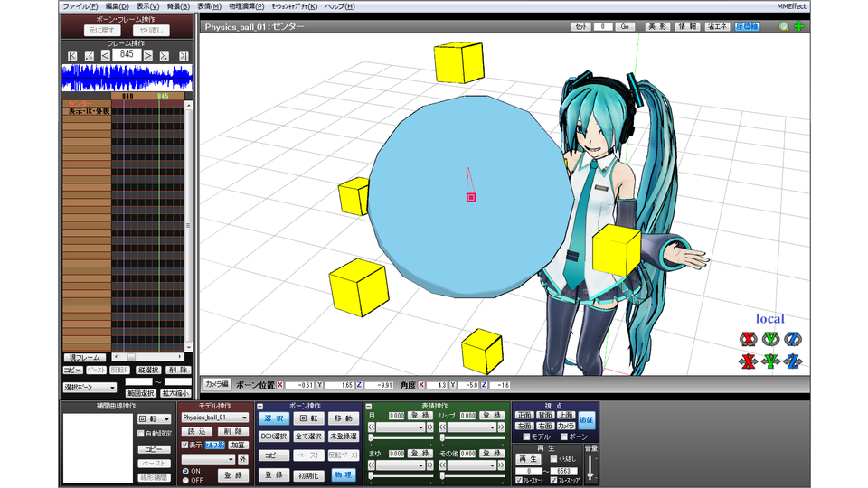Open the empty dropdown beside 外 button

point(208,459)
